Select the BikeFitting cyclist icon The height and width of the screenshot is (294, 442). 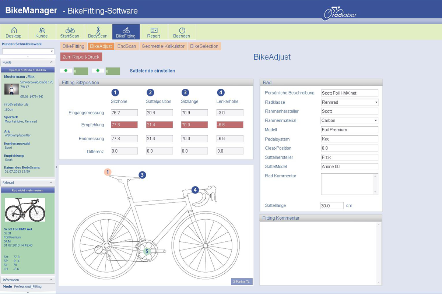pyautogui.click(x=126, y=32)
